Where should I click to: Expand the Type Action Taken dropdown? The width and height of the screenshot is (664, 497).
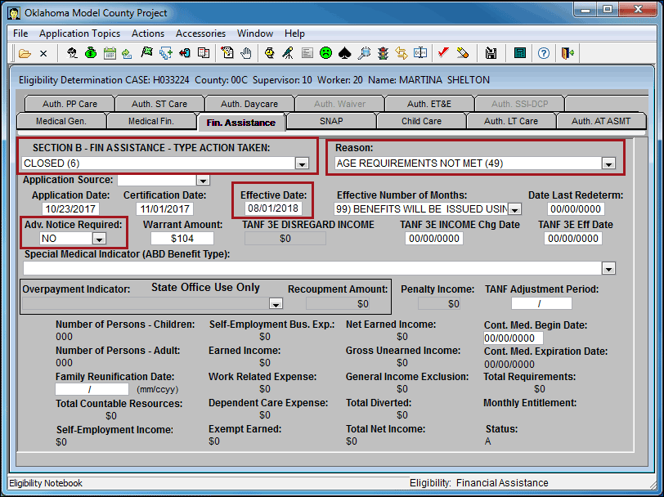pyautogui.click(x=302, y=163)
